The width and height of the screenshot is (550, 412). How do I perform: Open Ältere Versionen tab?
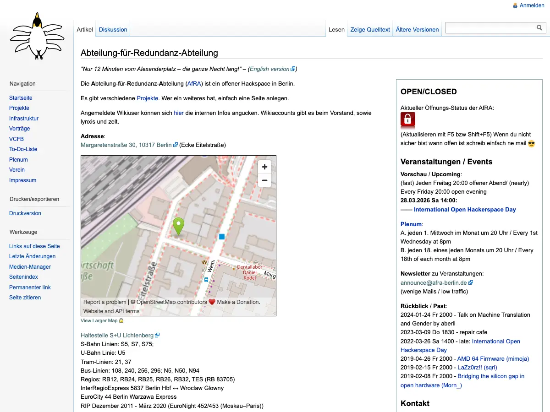click(418, 29)
